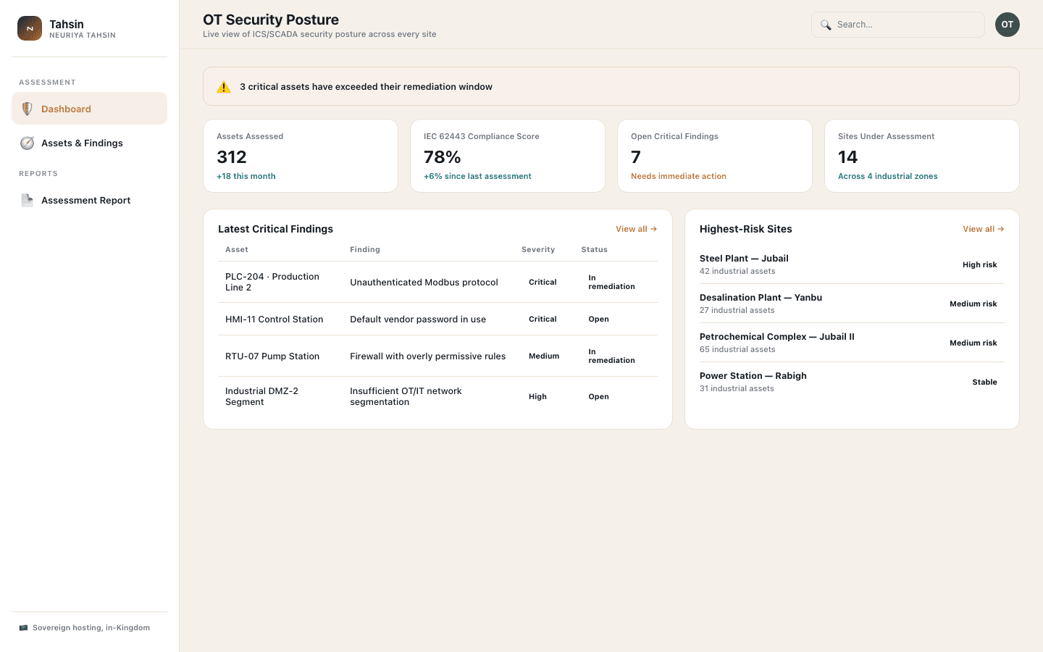
Task: Open the Petrochemical Complex — Jubail II site
Action: coord(852,343)
